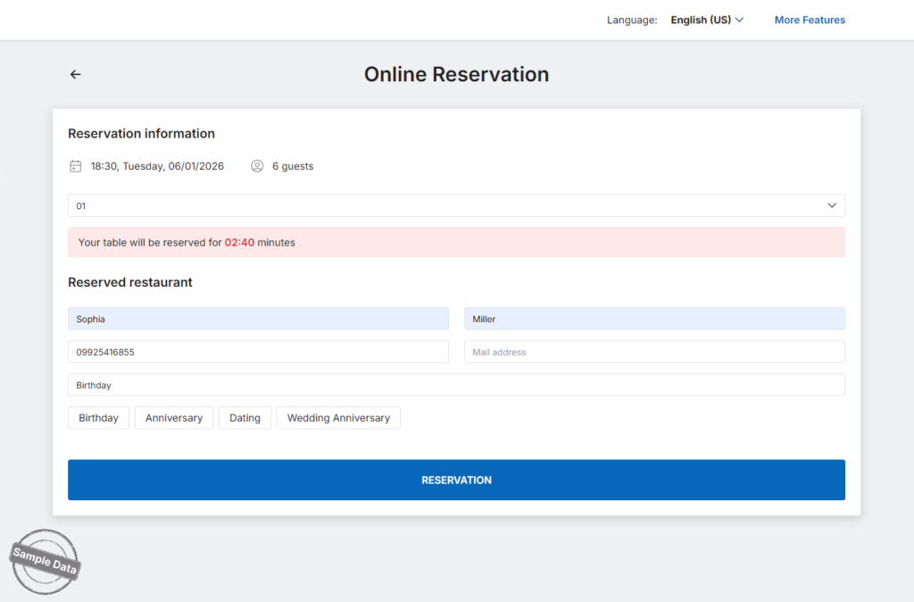Screen dimensions: 914x602
Task: Open the English (US) language dropdown
Action: [707, 20]
